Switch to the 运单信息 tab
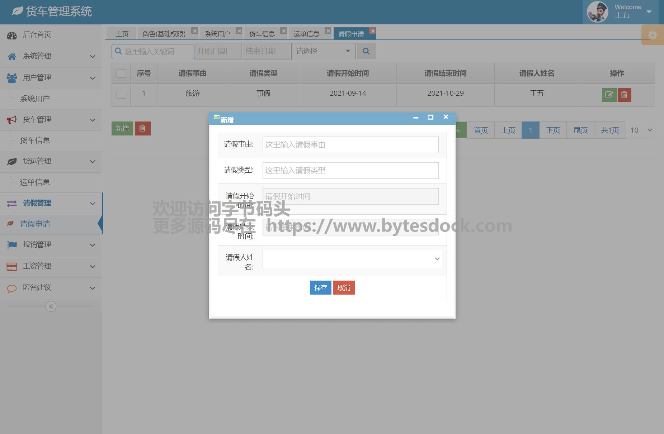The width and height of the screenshot is (664, 434). coord(306,34)
